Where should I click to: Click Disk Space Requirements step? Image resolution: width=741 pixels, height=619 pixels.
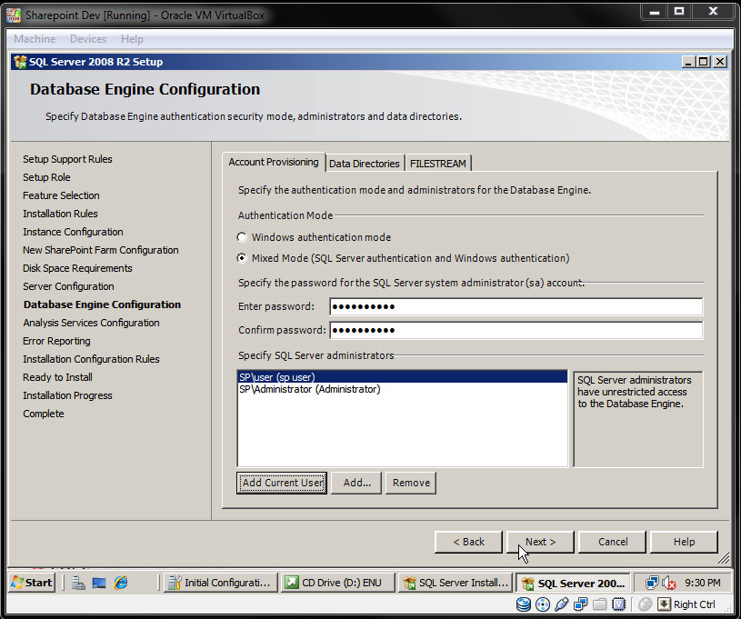[77, 268]
